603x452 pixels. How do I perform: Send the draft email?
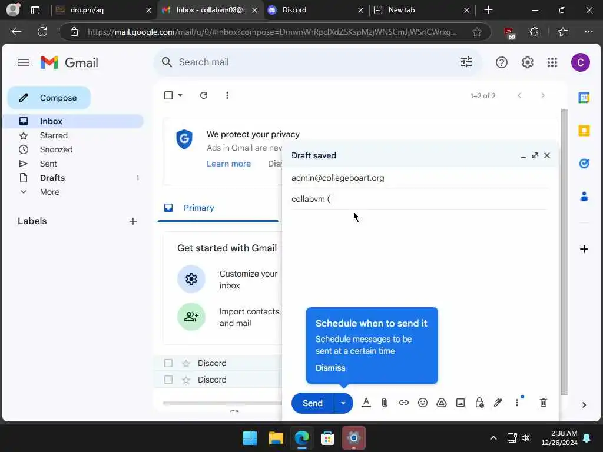click(312, 403)
